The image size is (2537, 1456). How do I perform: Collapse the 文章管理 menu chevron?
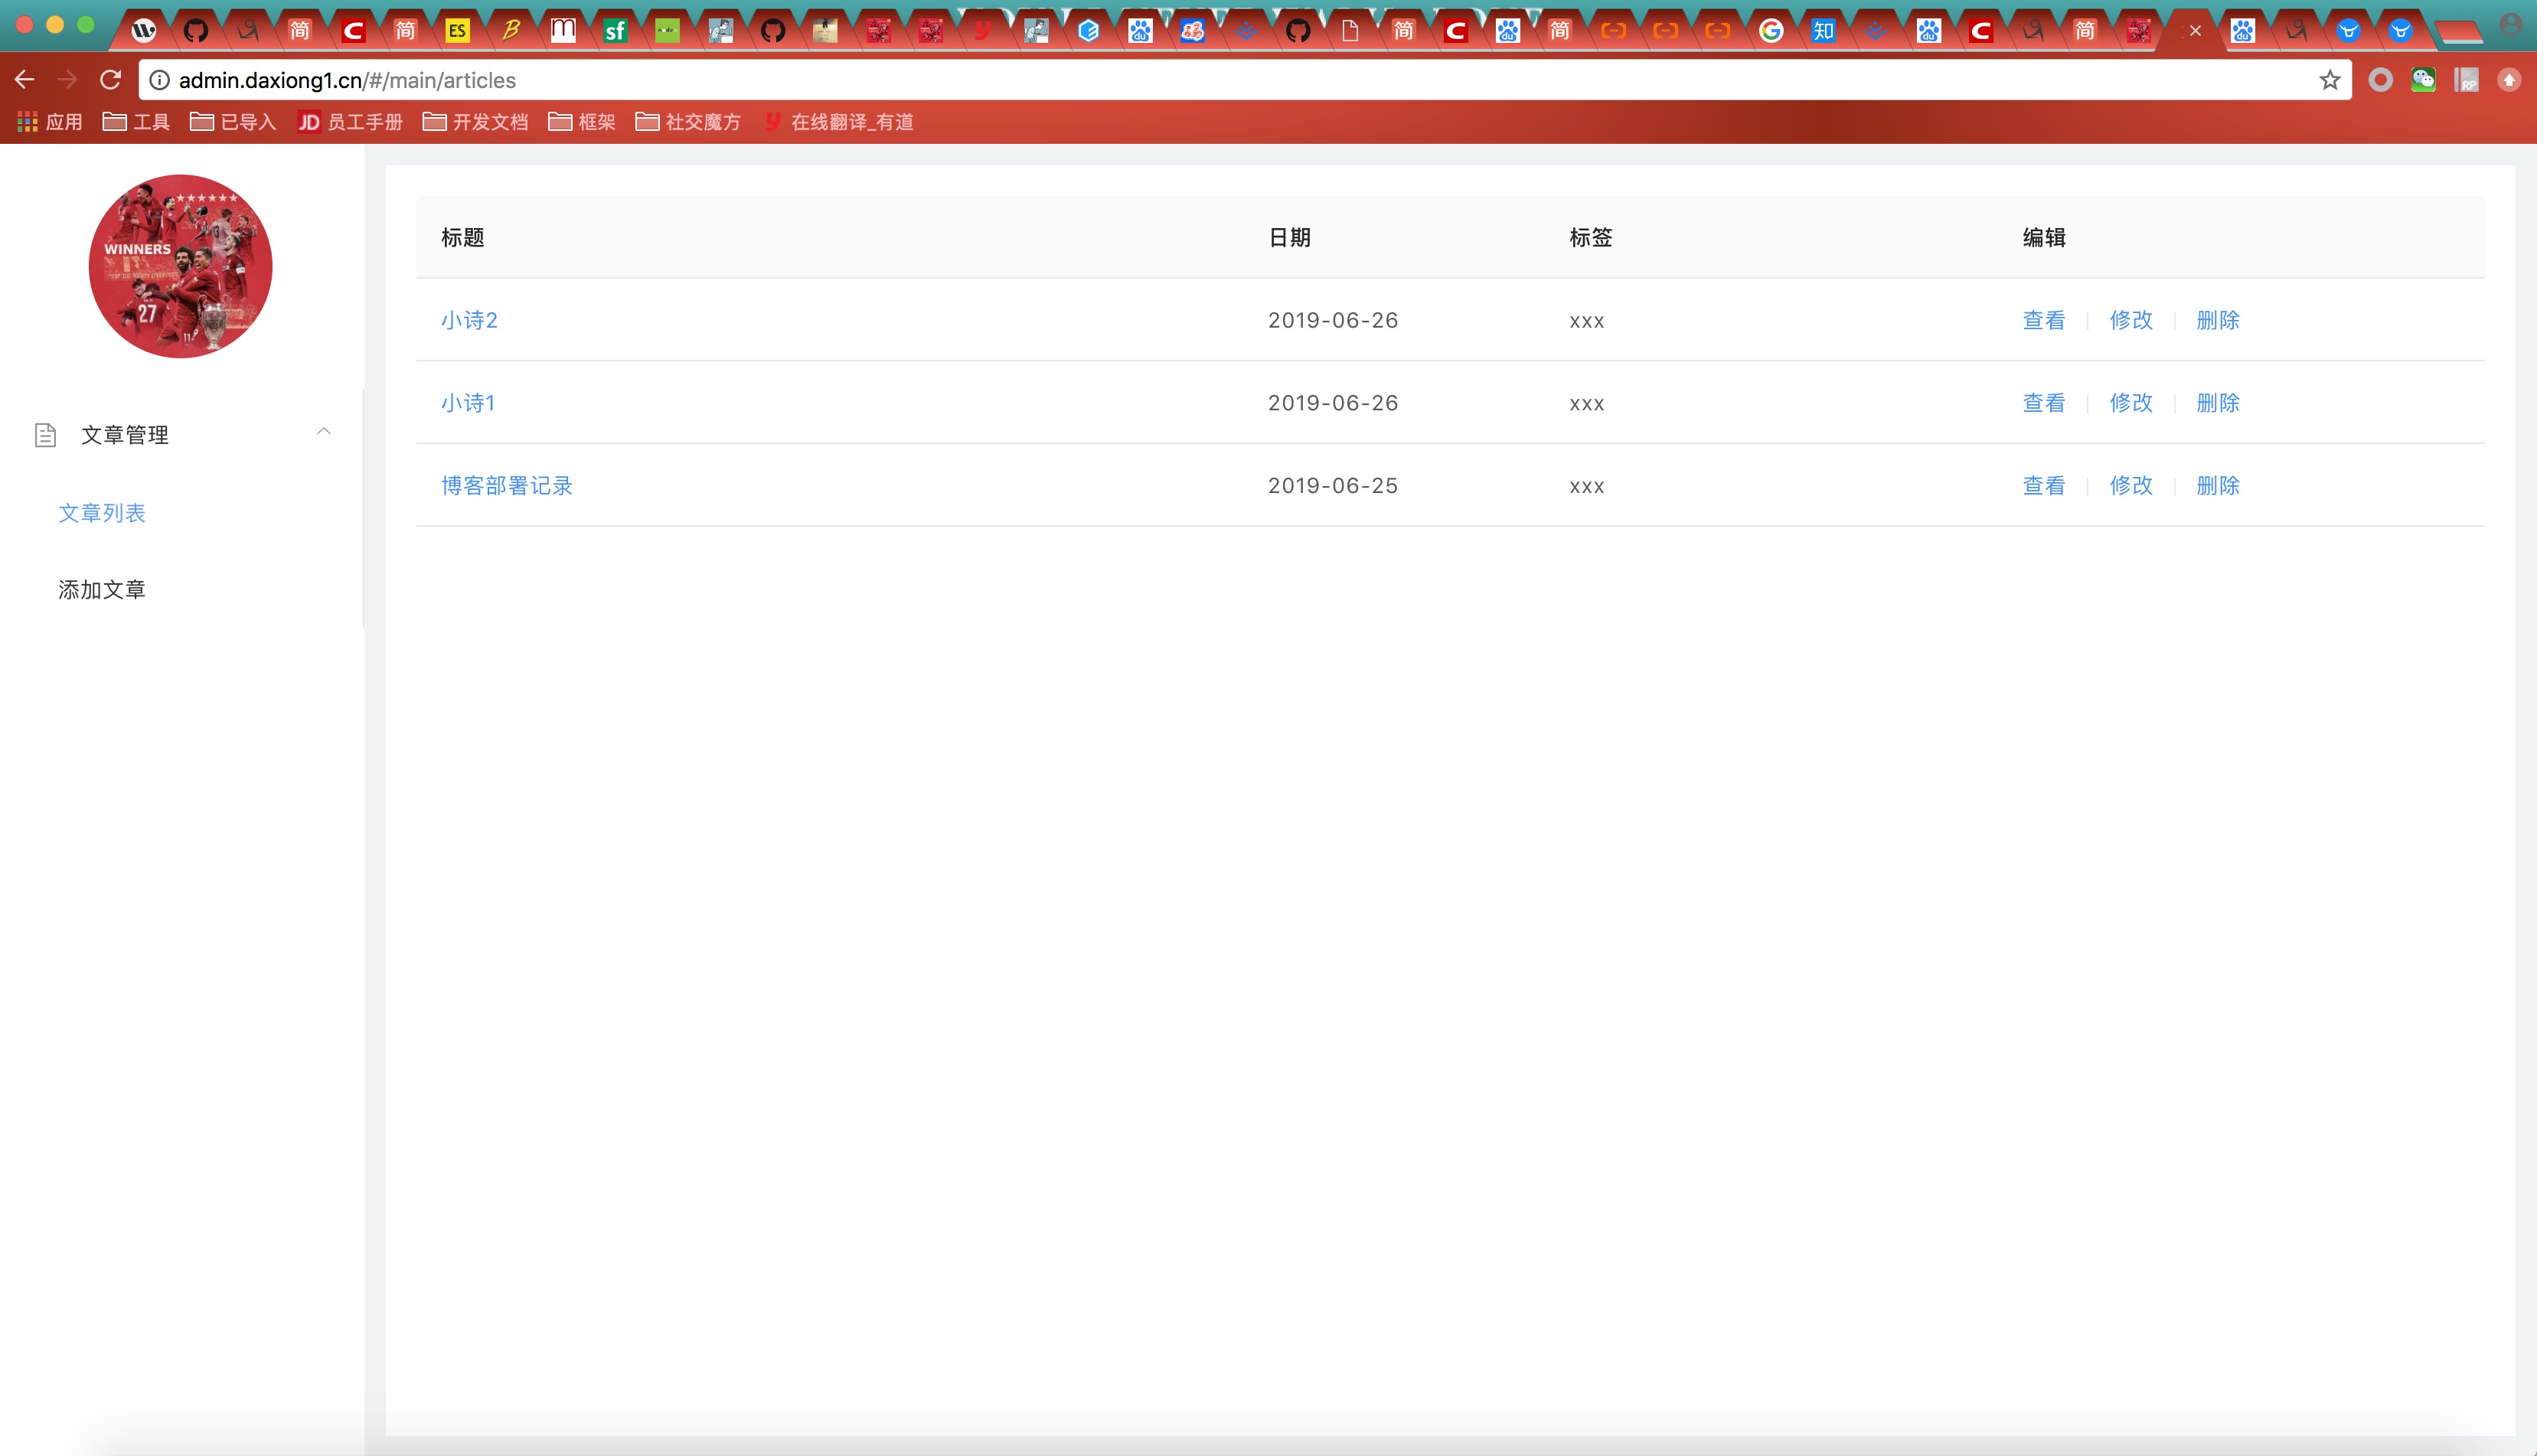(x=323, y=432)
